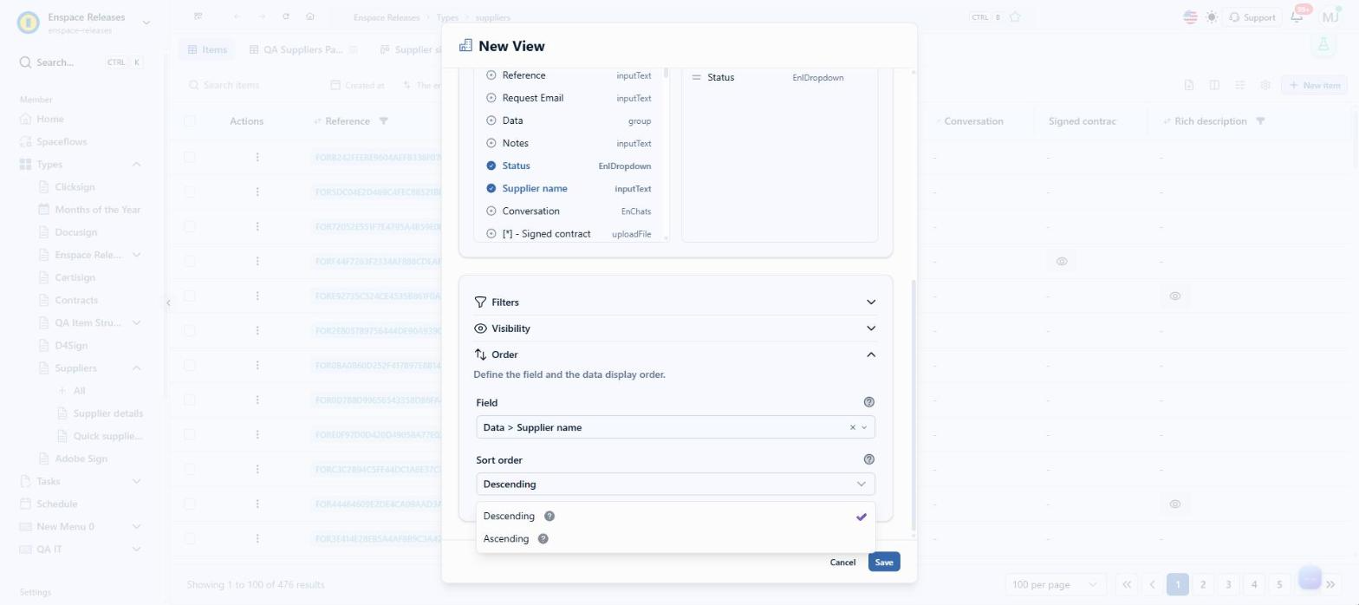
Task: Switch to the QA Suppliers Pa... tab
Action: point(302,49)
